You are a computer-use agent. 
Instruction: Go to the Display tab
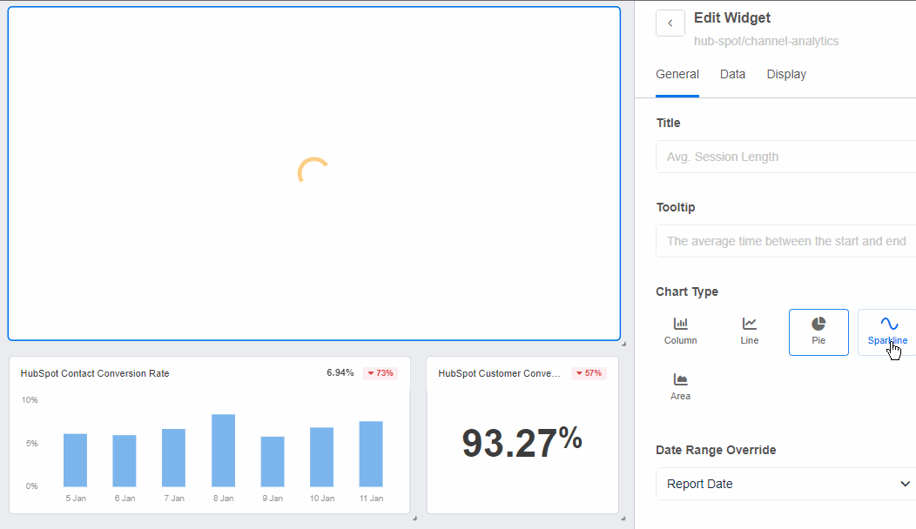point(786,75)
